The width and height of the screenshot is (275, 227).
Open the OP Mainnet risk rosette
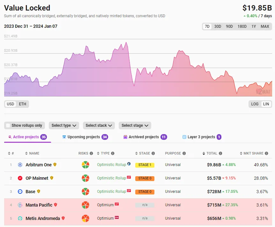tap(85, 178)
